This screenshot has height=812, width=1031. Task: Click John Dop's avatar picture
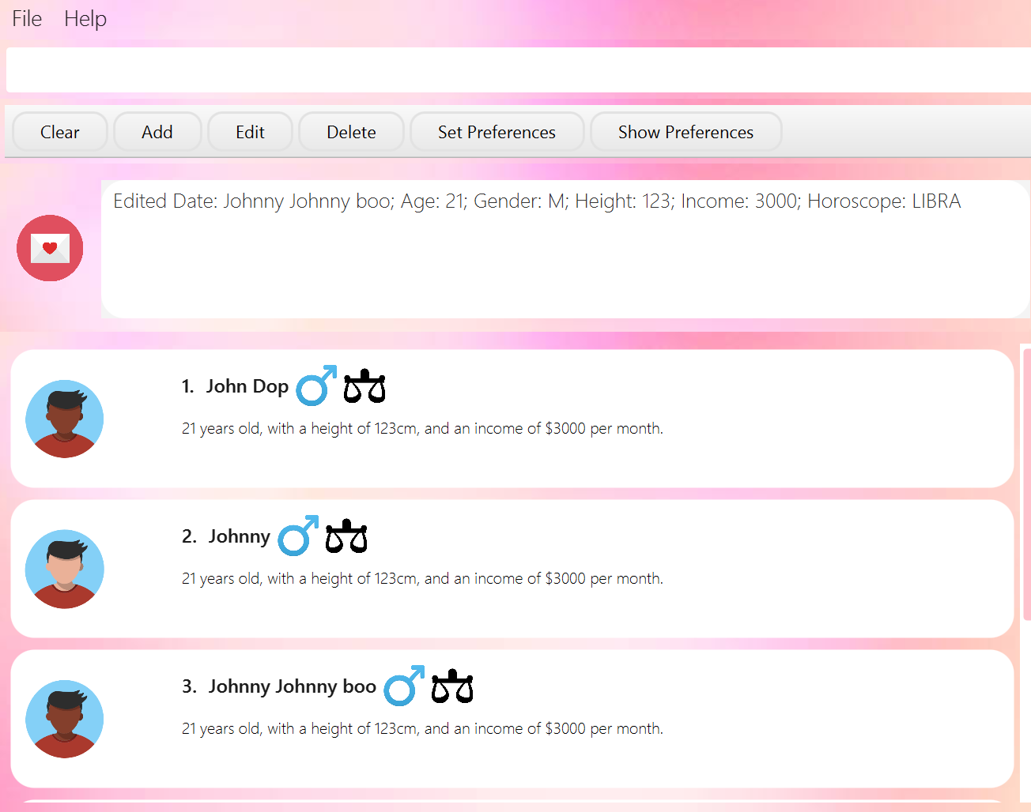(65, 419)
